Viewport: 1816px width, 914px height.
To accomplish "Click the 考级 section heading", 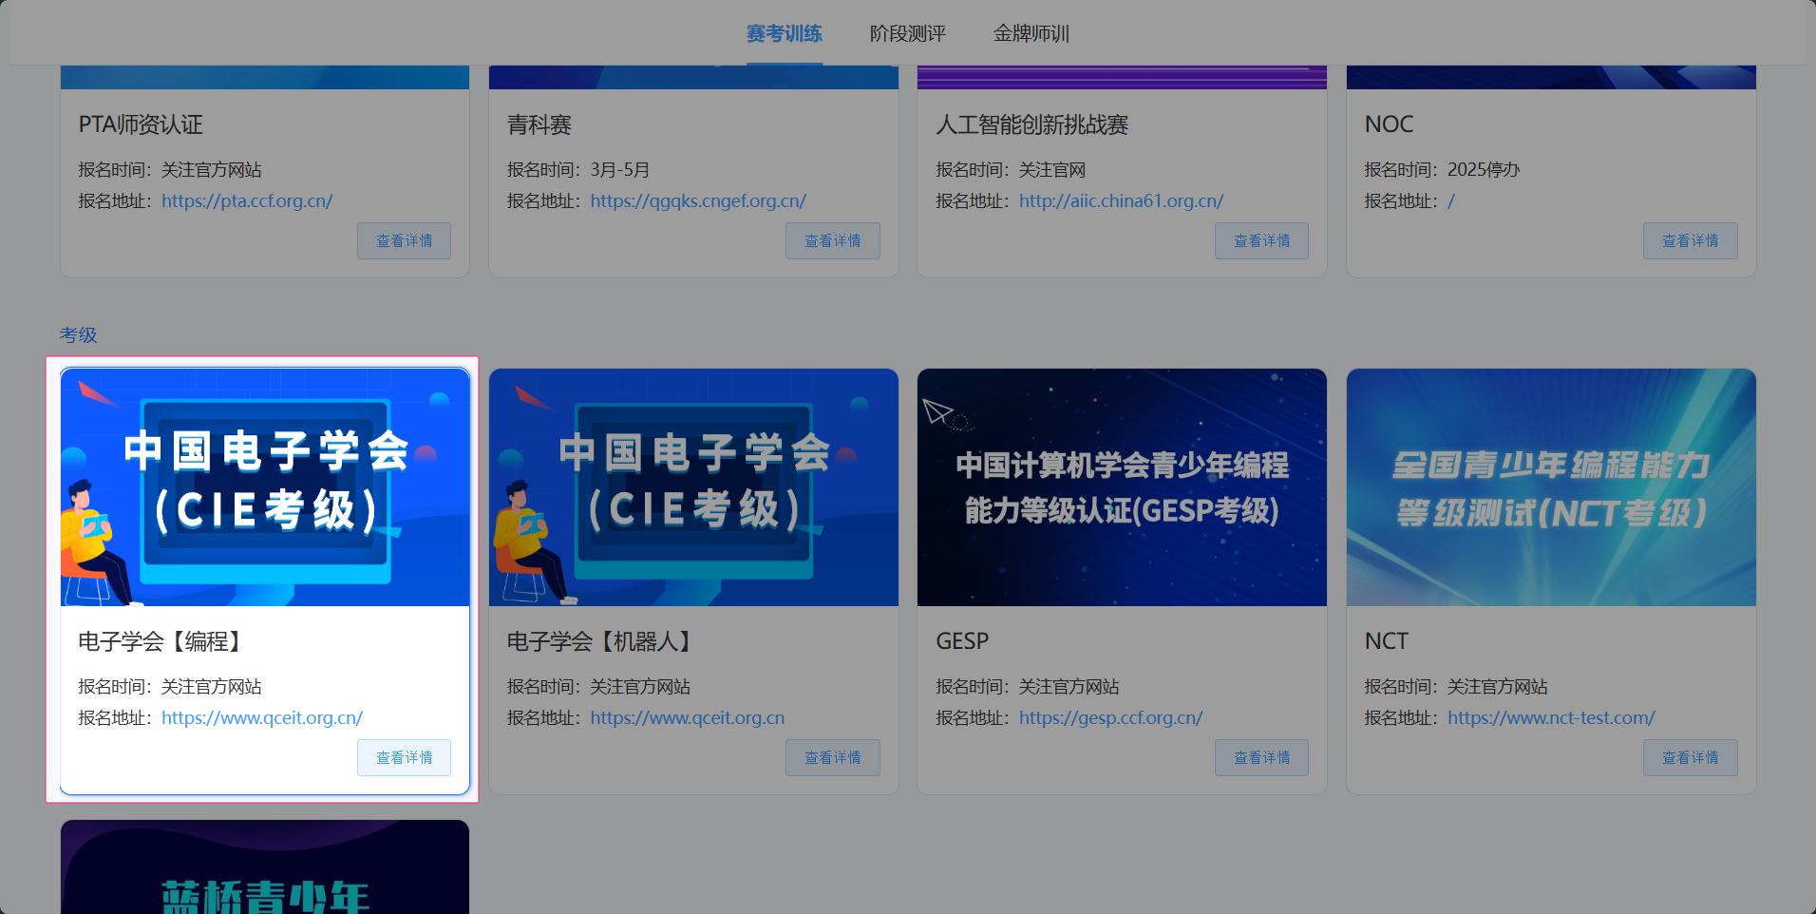I will [x=79, y=335].
